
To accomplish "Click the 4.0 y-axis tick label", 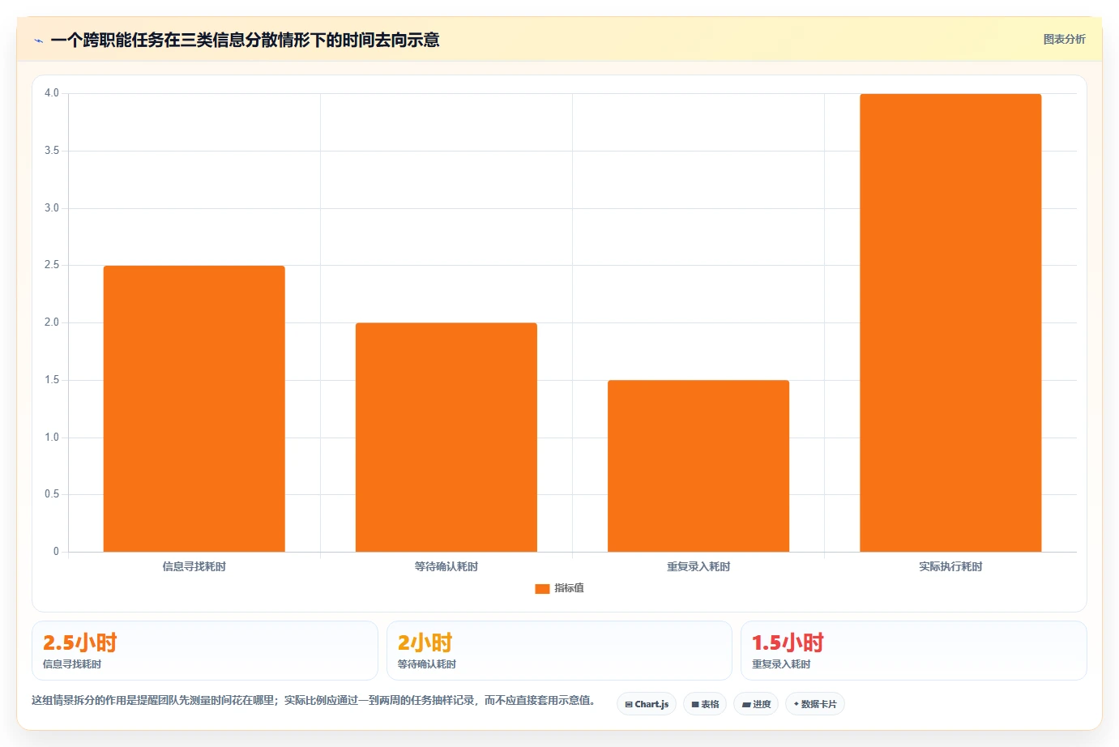I will pos(52,93).
